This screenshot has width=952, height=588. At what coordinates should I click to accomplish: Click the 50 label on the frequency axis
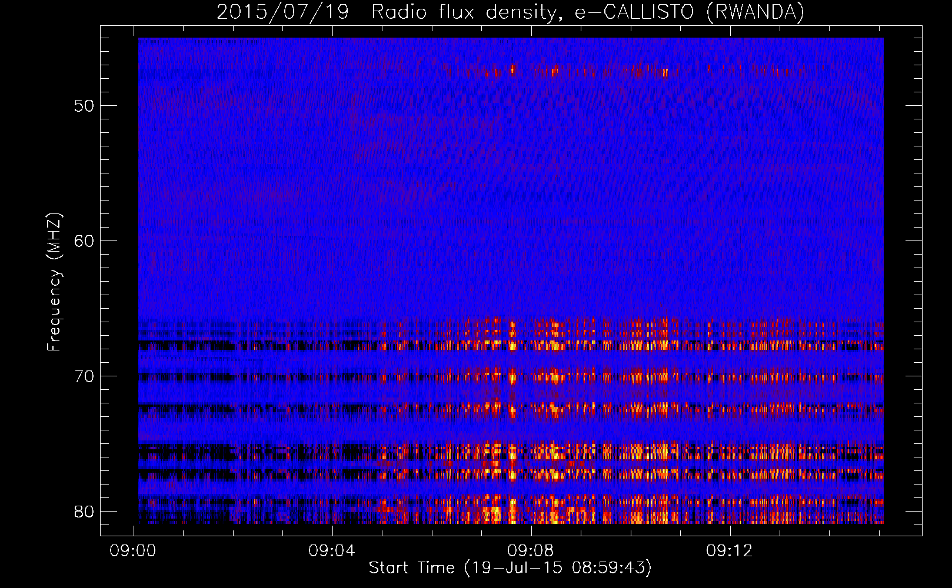click(x=84, y=106)
